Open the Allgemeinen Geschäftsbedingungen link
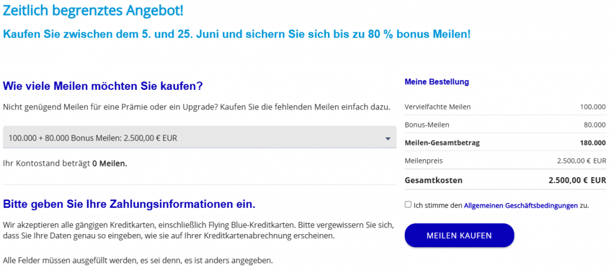Viewport: 614px width, 270px height. (x=520, y=205)
